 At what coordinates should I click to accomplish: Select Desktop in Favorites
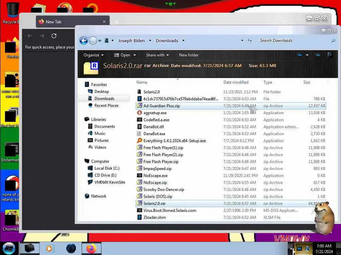click(102, 92)
